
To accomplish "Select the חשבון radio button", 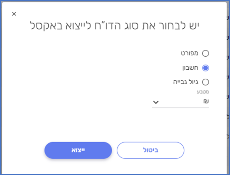I will tap(205, 68).
